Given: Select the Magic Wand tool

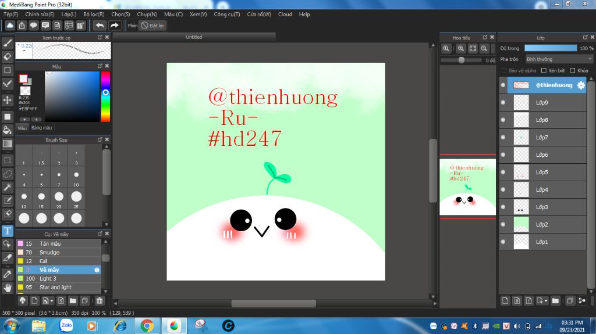Looking at the screenshot, I should click(7, 187).
